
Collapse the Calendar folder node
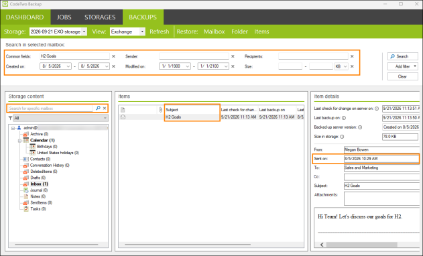pyautogui.click(x=19, y=141)
